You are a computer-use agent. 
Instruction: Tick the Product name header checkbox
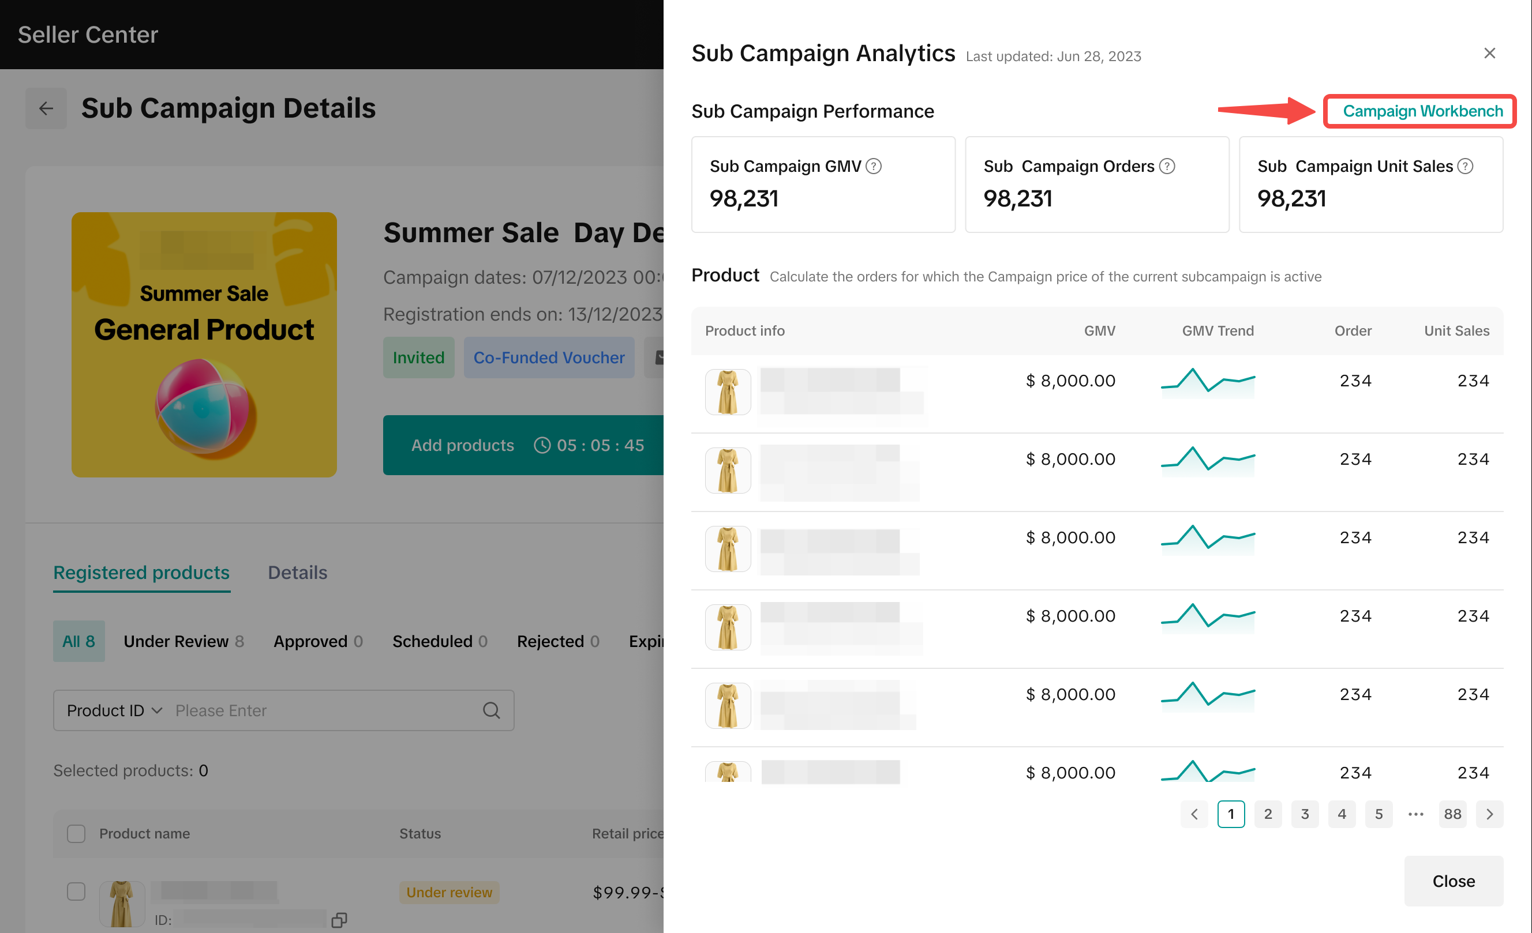pos(76,834)
